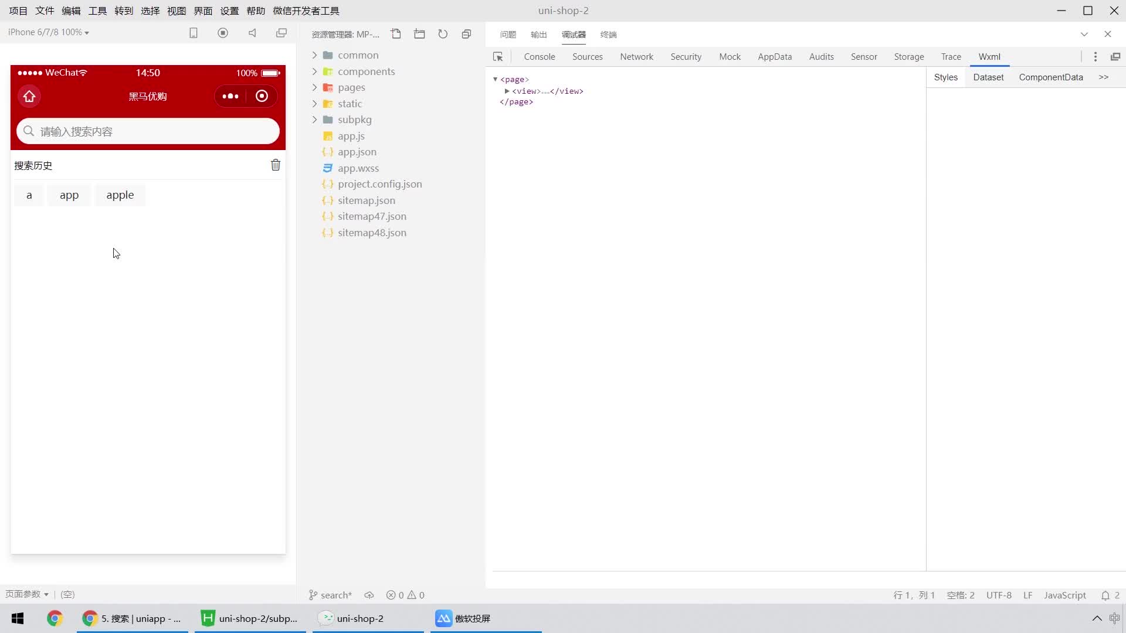Screen dimensions: 1126x633
Task: Refresh the resource explorer
Action: pyautogui.click(x=443, y=34)
